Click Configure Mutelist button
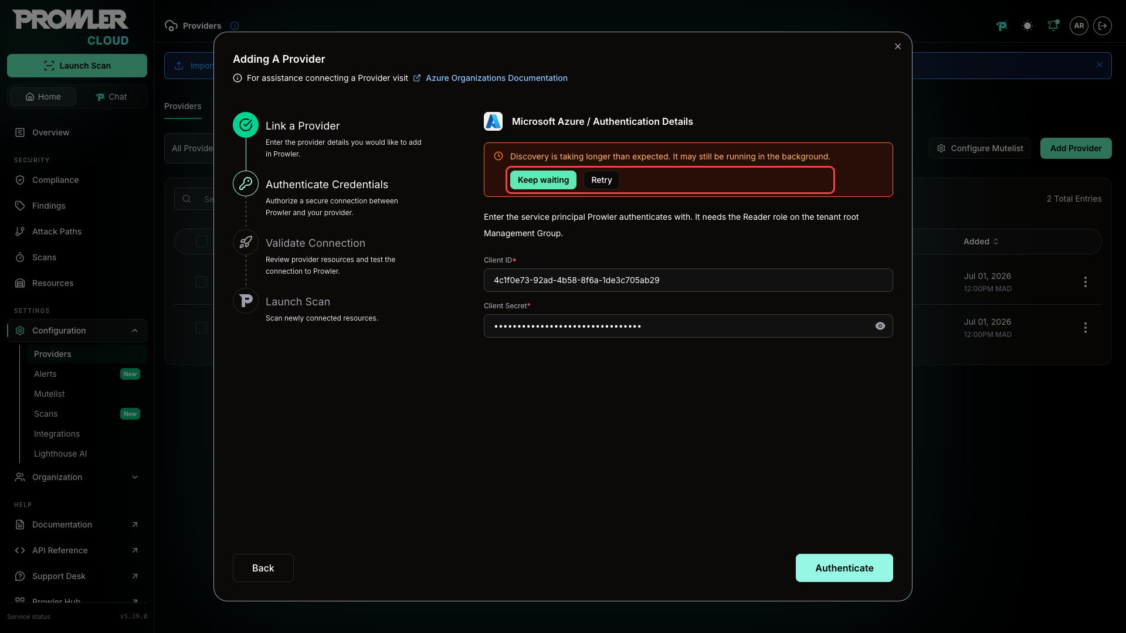The height and width of the screenshot is (633, 1126). pyautogui.click(x=980, y=148)
